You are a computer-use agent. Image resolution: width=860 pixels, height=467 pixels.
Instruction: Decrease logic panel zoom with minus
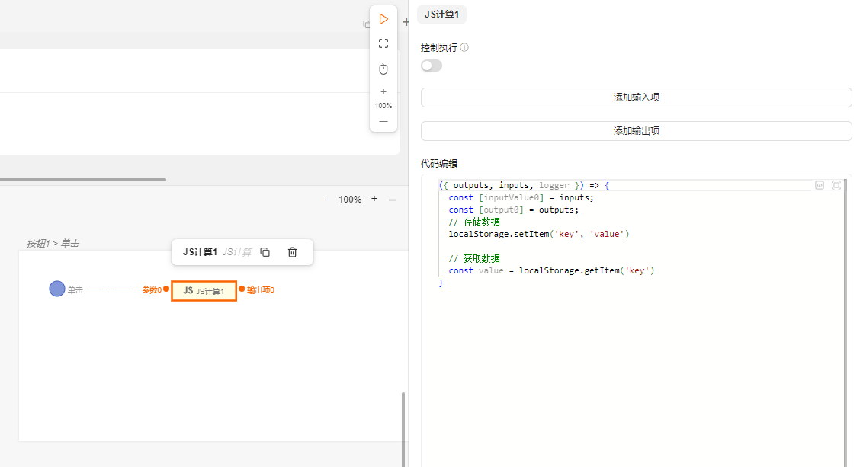pos(326,199)
